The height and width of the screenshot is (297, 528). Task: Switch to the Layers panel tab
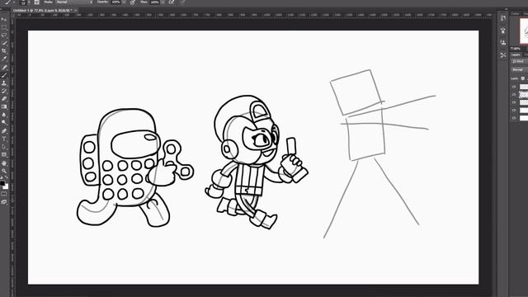point(516,54)
